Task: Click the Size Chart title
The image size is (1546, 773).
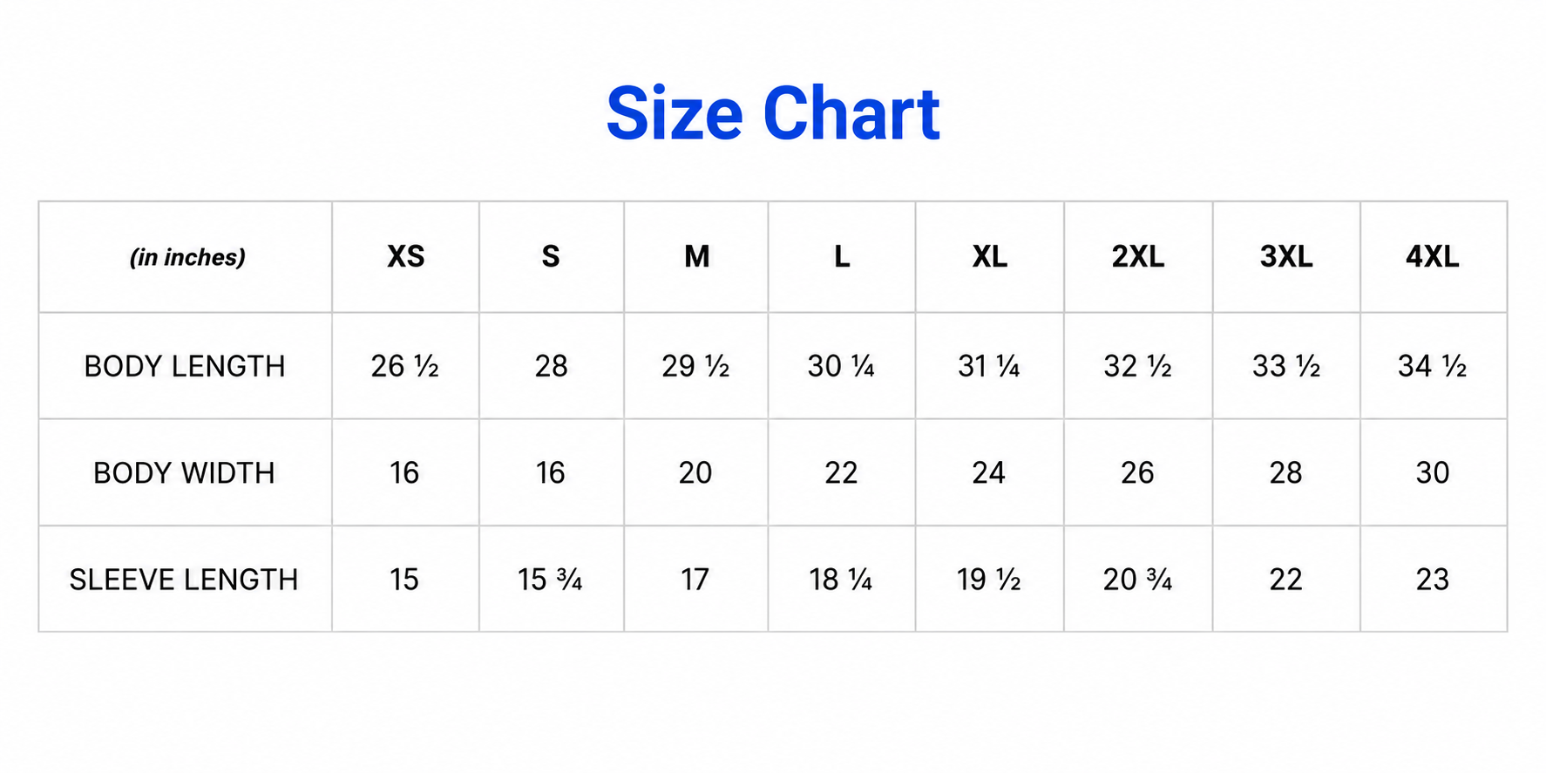Action: (773, 114)
